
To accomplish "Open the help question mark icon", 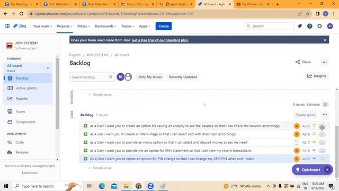I will click(309, 26).
